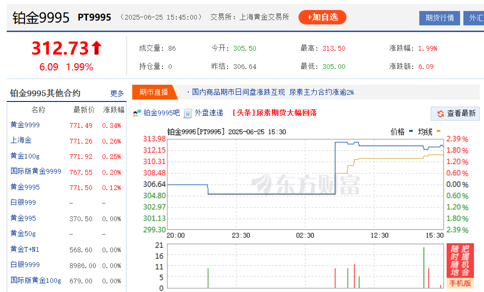The image size is (484, 292).
Task: Open the 期货行情 tab
Action: 439,18
